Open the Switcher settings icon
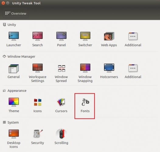 (85, 36)
